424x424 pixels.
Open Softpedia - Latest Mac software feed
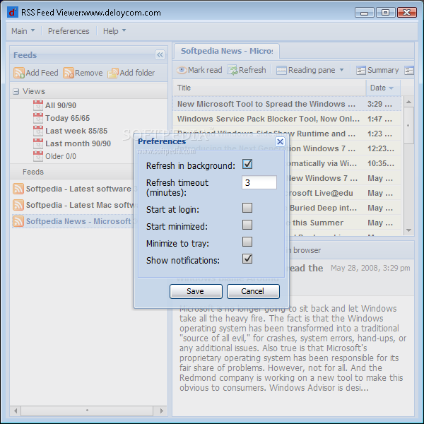point(80,205)
